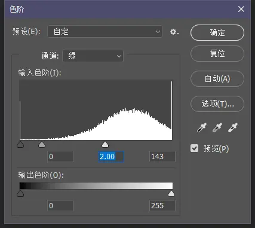Pick the gray point eyedropper
This screenshot has width=255, height=228.
click(217, 127)
